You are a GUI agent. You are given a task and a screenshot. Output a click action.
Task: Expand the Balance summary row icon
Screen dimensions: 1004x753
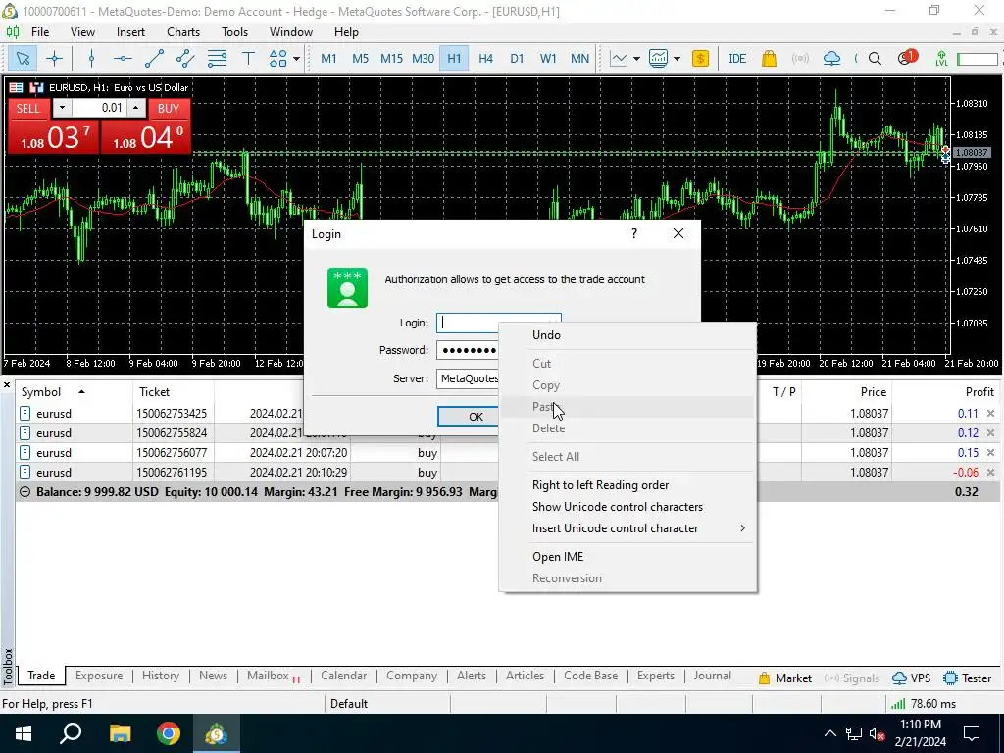click(25, 492)
